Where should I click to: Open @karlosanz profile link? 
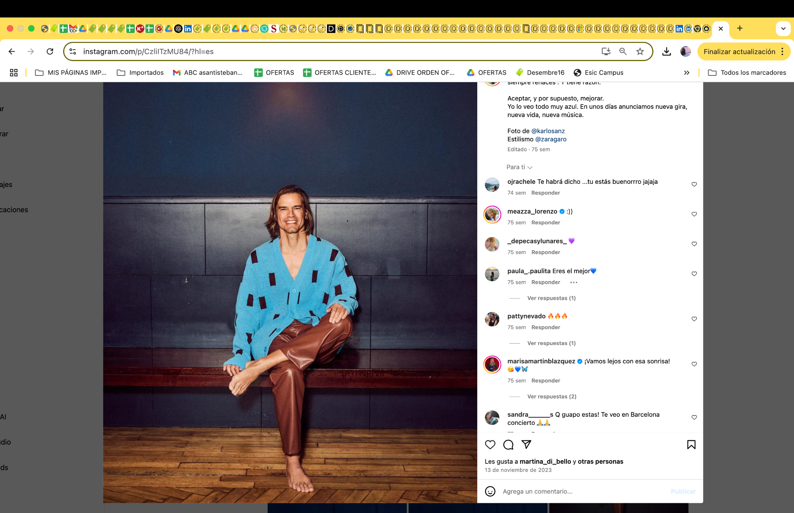[x=548, y=131]
